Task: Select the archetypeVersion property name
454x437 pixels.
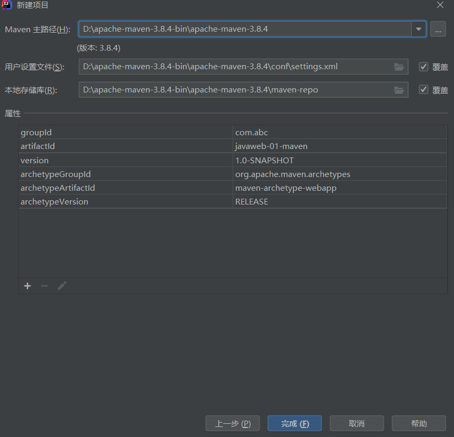Action: coord(126,201)
